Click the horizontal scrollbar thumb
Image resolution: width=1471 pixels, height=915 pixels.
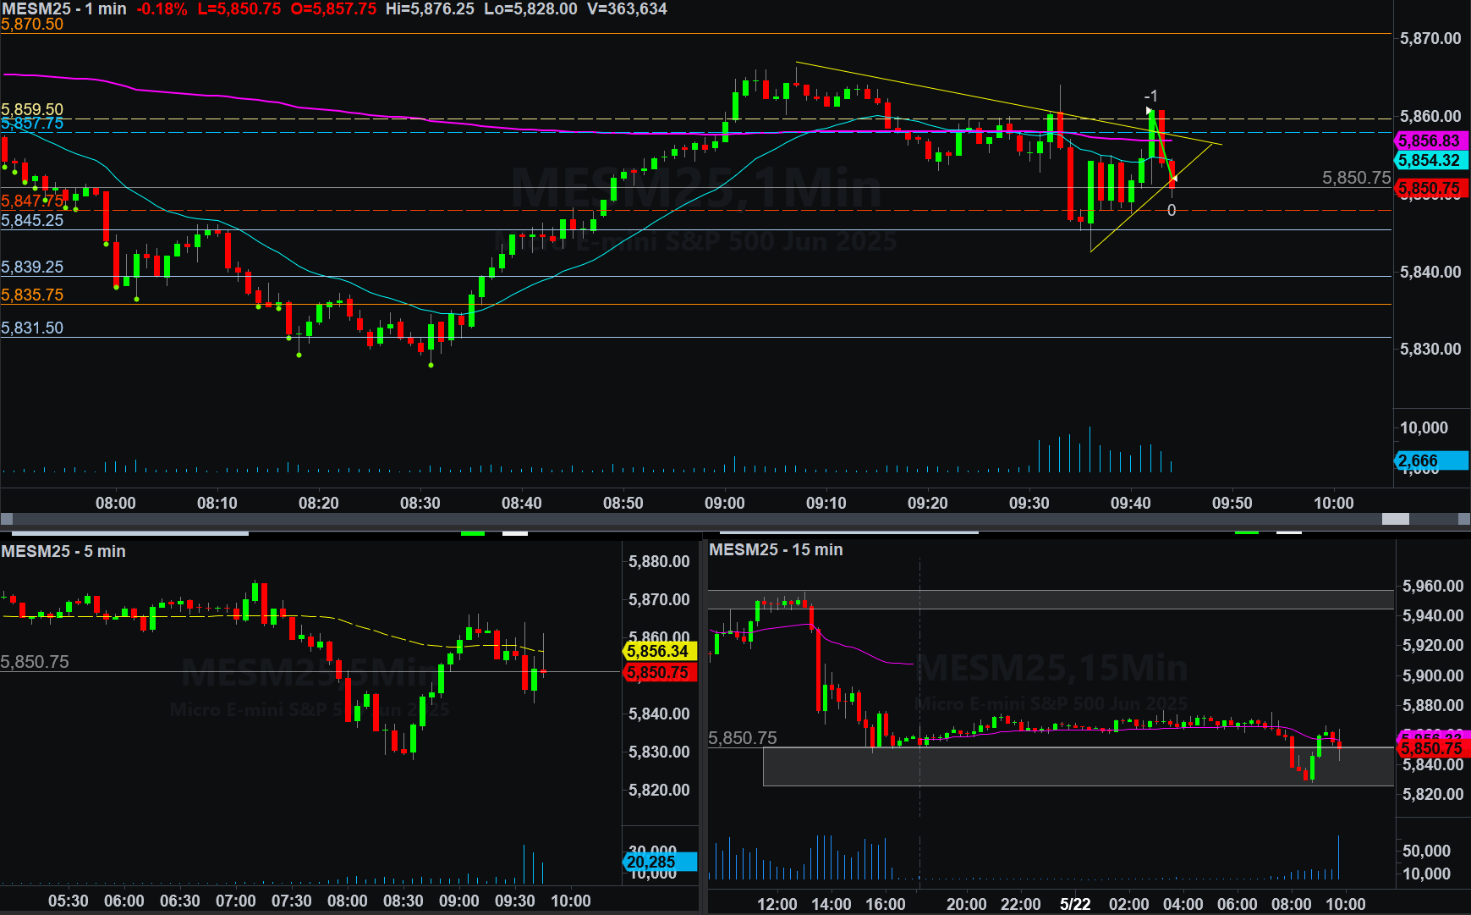click(x=1395, y=519)
